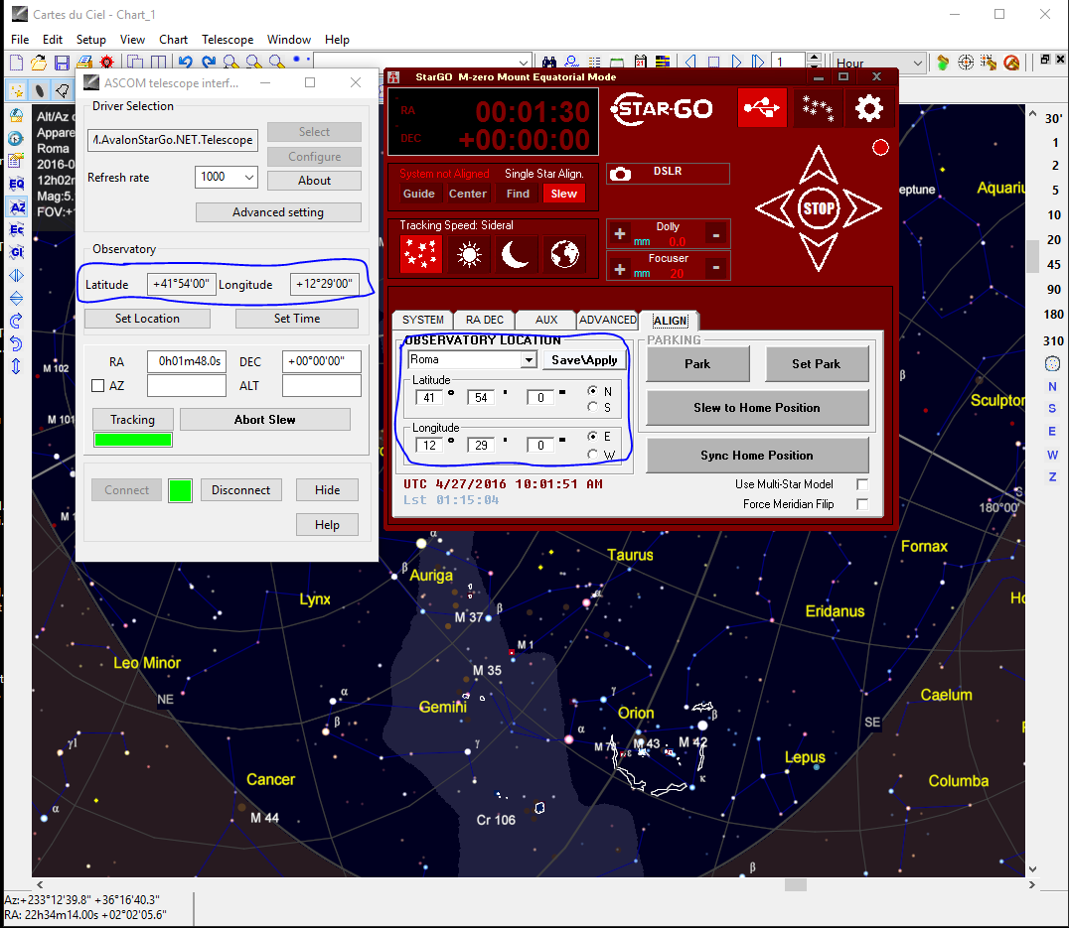Switch to equatorial EQ coordinate icon
This screenshot has width=1069, height=928.
pyautogui.click(x=16, y=184)
